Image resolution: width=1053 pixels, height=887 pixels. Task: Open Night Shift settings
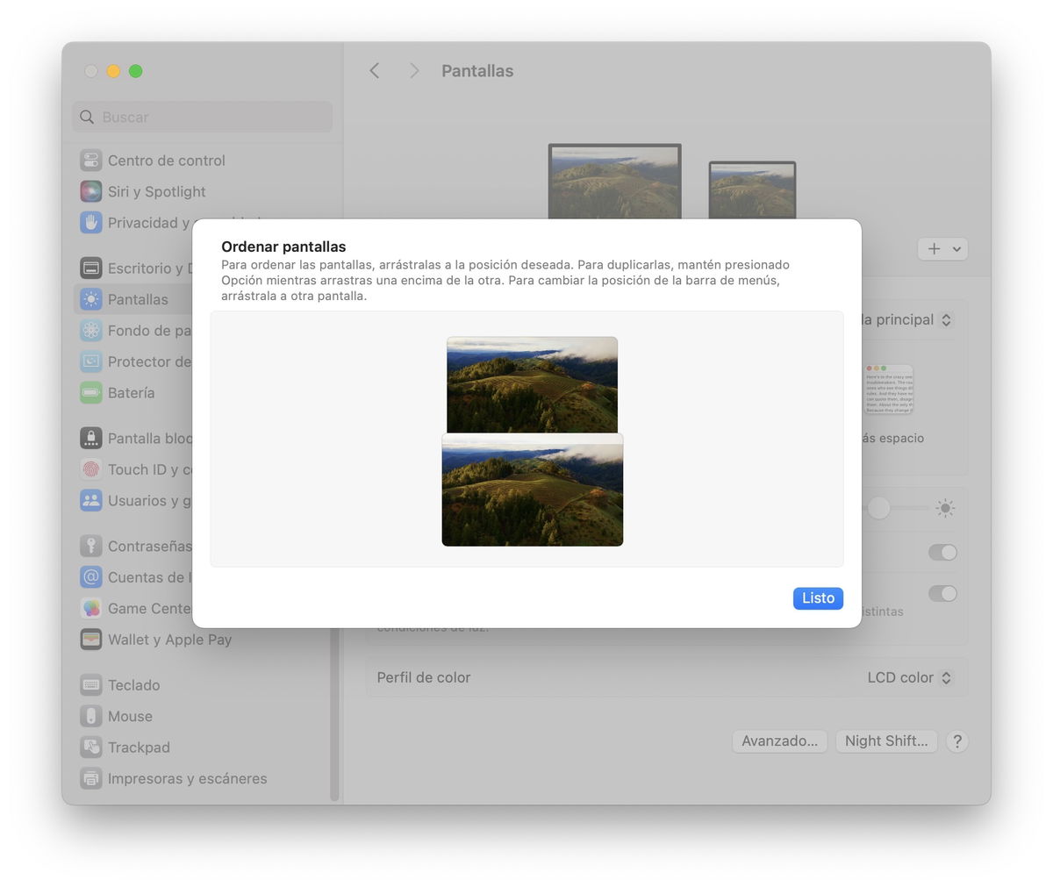[886, 741]
